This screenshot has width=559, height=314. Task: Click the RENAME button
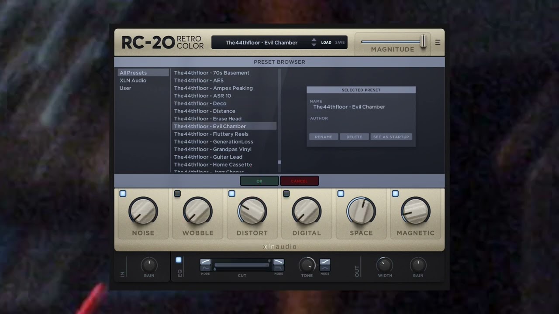point(324,137)
